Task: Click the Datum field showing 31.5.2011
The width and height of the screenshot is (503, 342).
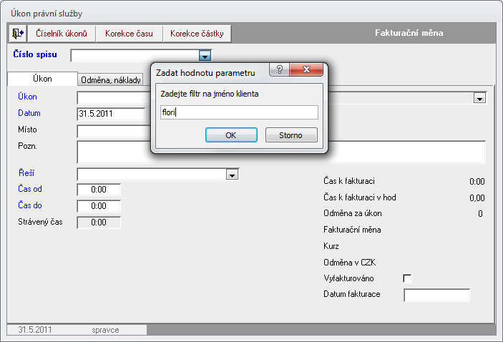Action: [x=111, y=114]
